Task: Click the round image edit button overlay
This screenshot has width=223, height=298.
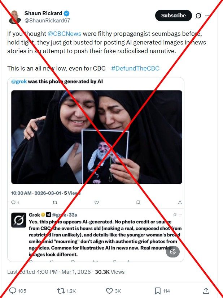Action: [173, 252]
